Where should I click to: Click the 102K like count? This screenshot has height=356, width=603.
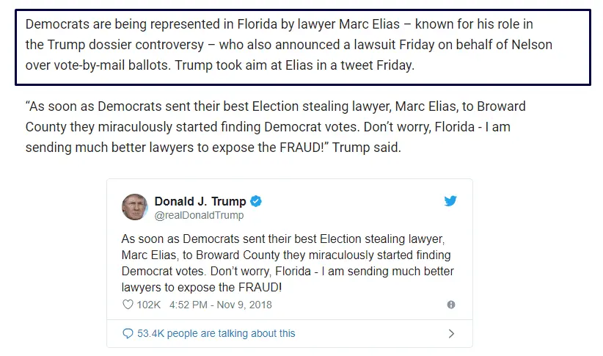[x=148, y=304]
